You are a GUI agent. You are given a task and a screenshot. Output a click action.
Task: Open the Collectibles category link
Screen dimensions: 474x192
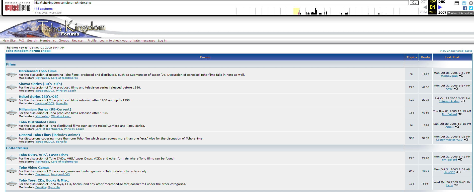[x=17, y=148]
